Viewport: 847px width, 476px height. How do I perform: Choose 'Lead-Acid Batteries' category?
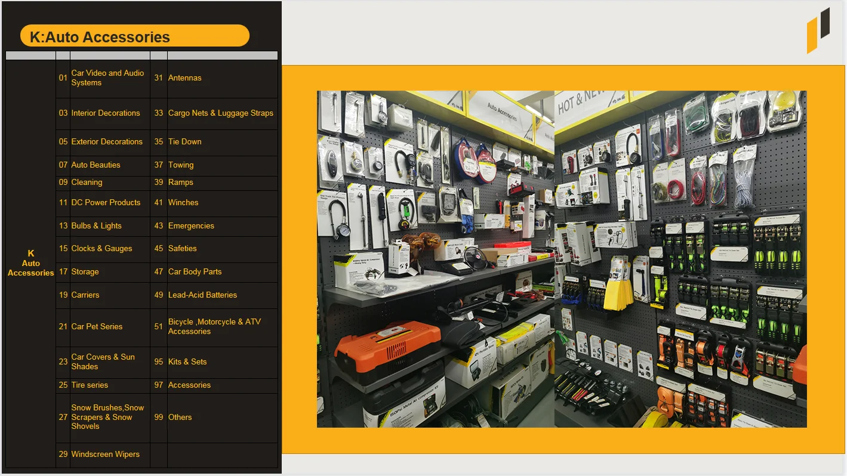coord(202,295)
